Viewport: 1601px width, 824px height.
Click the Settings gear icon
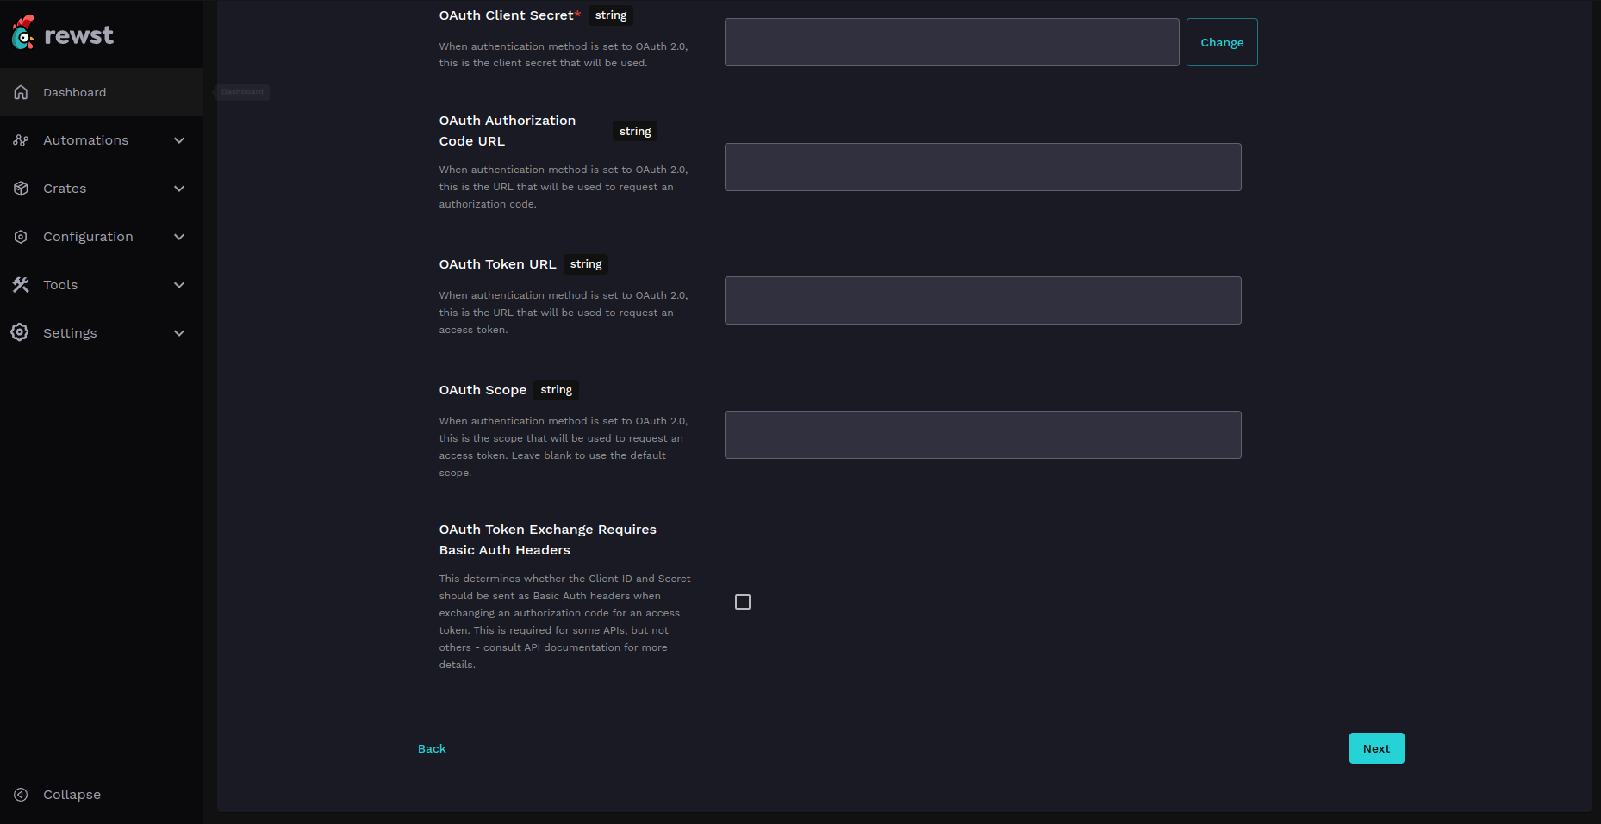tap(20, 333)
